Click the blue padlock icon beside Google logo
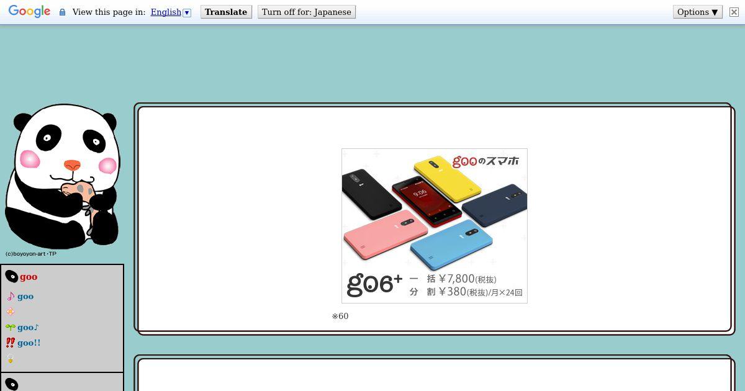Image resolution: width=745 pixels, height=391 pixels. click(62, 12)
